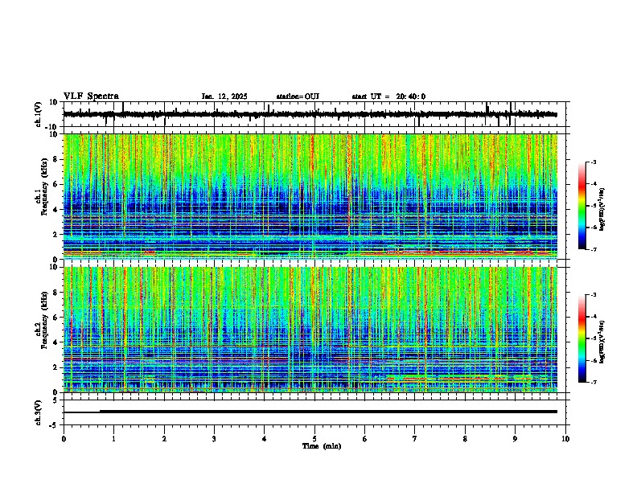Click time axis tick label "6"
The width and height of the screenshot is (637, 492).
(365, 439)
